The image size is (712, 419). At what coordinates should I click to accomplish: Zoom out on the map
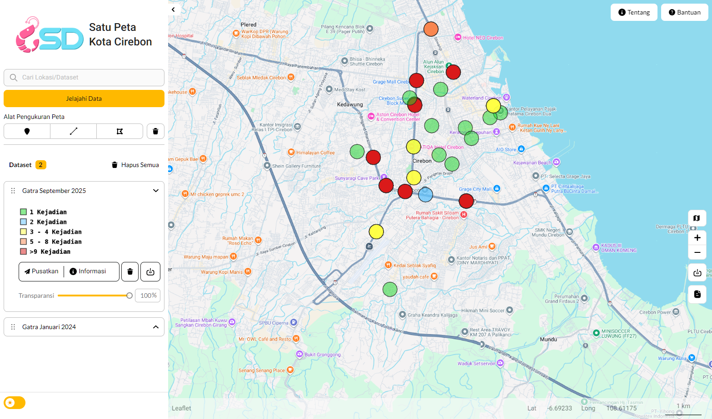click(x=697, y=252)
